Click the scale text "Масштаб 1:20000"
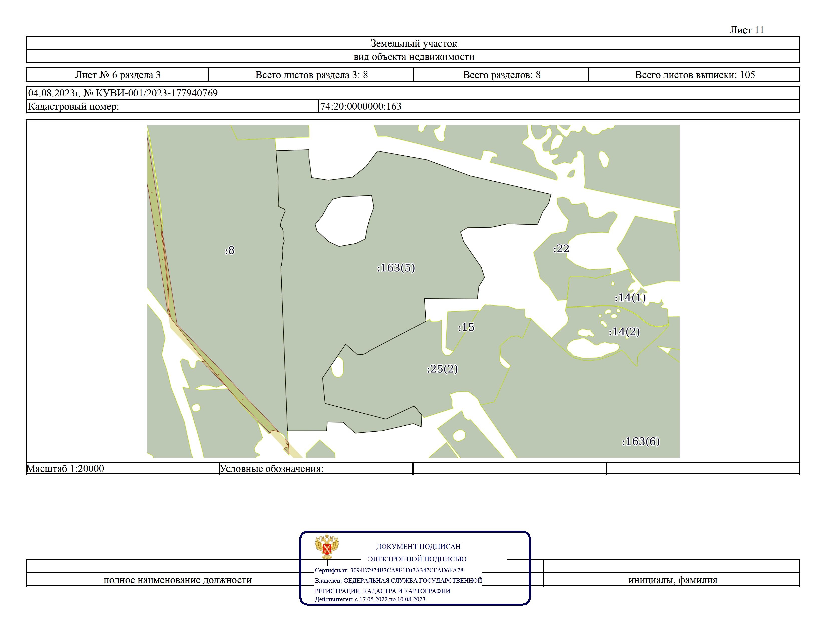 pyautogui.click(x=65, y=468)
